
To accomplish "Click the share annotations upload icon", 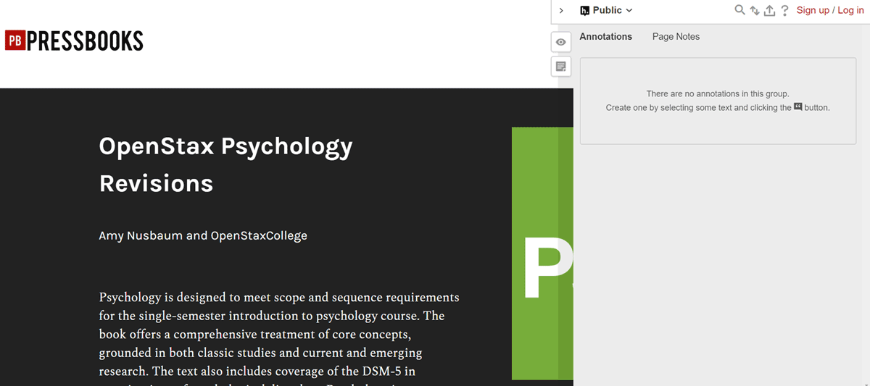I will click(x=770, y=10).
